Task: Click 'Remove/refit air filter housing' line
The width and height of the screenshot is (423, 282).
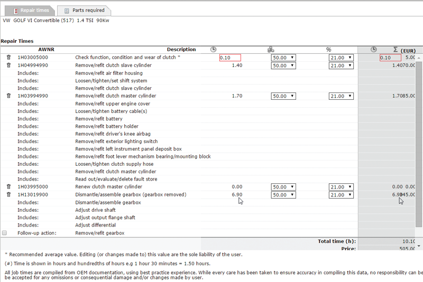Action: 109,73
